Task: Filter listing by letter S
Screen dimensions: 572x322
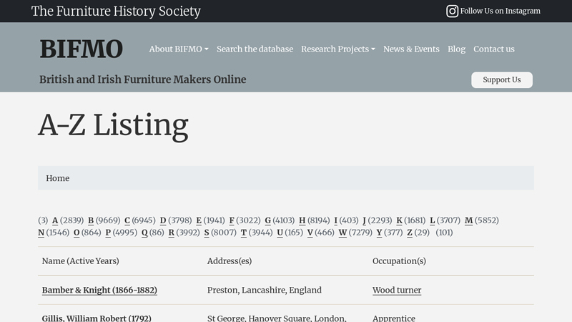Action: tap(207, 233)
